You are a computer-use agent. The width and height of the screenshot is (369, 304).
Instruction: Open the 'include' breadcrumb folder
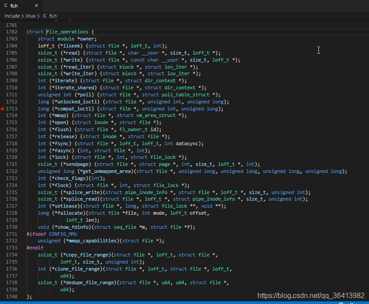12,16
